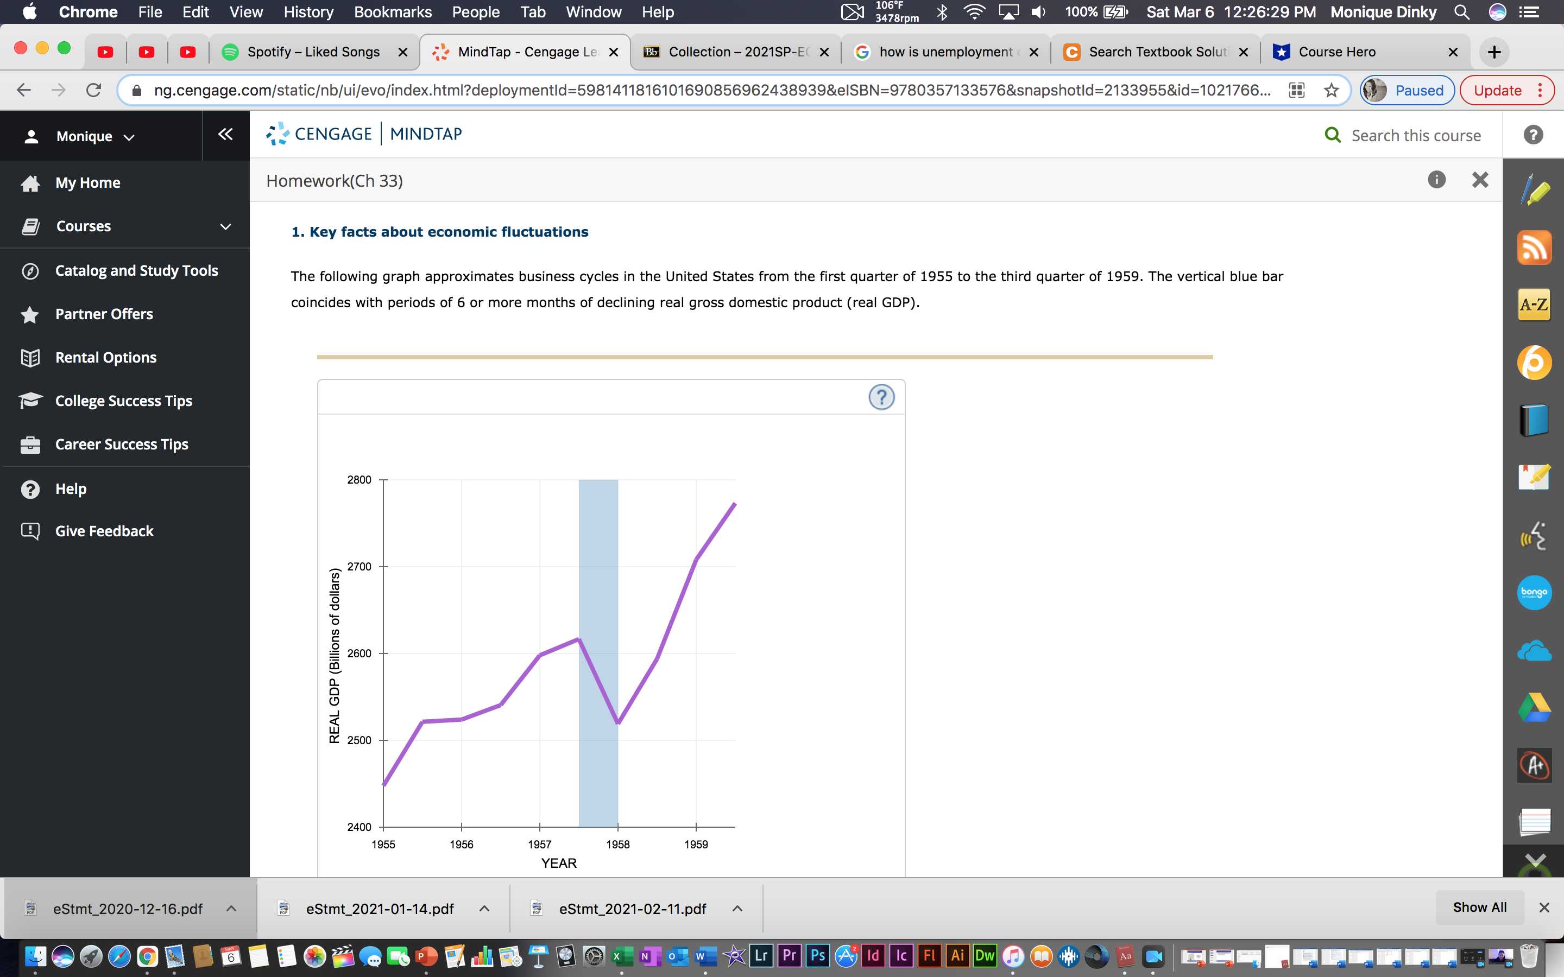Image resolution: width=1564 pixels, height=977 pixels.
Task: Click the Search this course field
Action: coord(1415,135)
